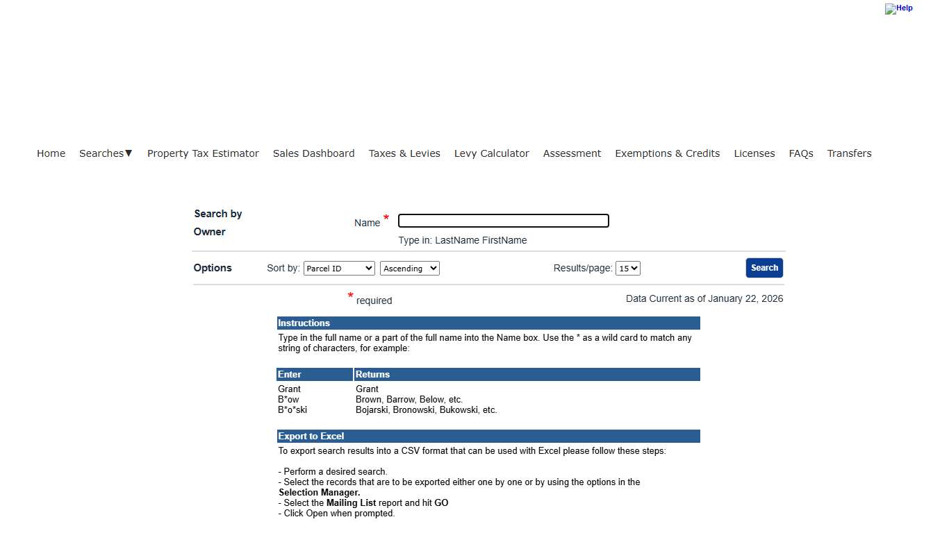
Task: Go to Sales Dashboard
Action: click(313, 153)
